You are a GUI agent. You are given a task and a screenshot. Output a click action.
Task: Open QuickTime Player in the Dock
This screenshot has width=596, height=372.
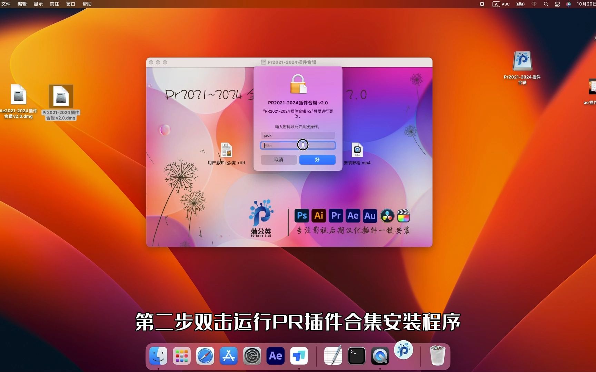[x=380, y=356]
